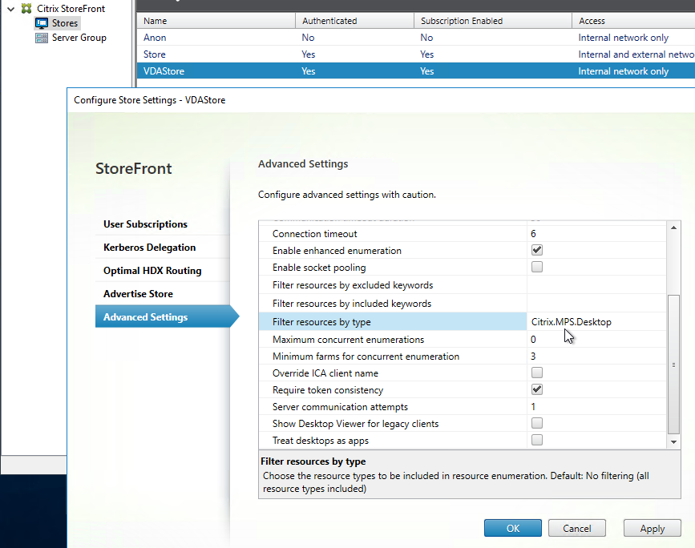Screen dimensions: 695x548
Task: Toggle Enable enhanced enumeration checkbox
Action: pyautogui.click(x=537, y=250)
